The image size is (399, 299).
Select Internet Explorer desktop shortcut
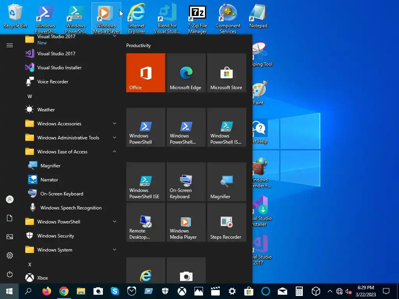pyautogui.click(x=137, y=18)
